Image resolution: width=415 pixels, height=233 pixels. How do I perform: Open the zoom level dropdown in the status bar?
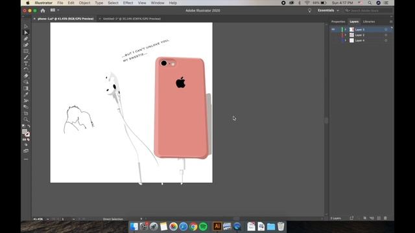tap(47, 219)
